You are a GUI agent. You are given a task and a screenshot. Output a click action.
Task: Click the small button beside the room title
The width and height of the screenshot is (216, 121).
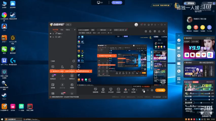[93, 30]
